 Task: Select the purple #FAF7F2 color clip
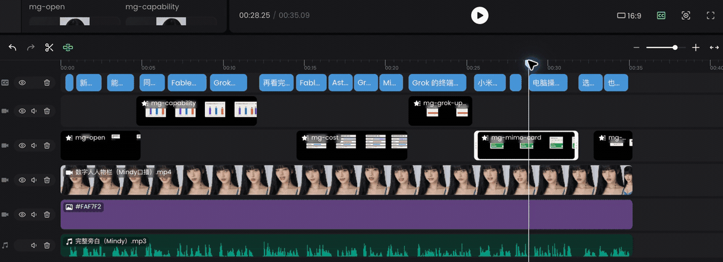[x=346, y=215]
